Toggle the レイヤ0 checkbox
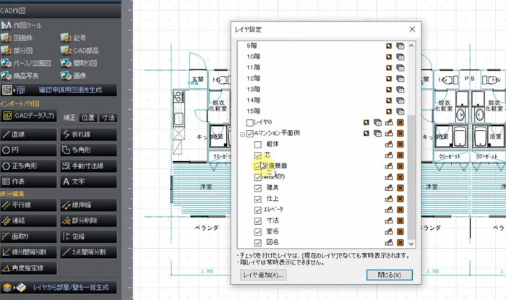 pyautogui.click(x=249, y=123)
